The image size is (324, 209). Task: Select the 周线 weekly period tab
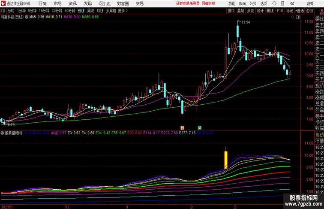tap(90, 11)
